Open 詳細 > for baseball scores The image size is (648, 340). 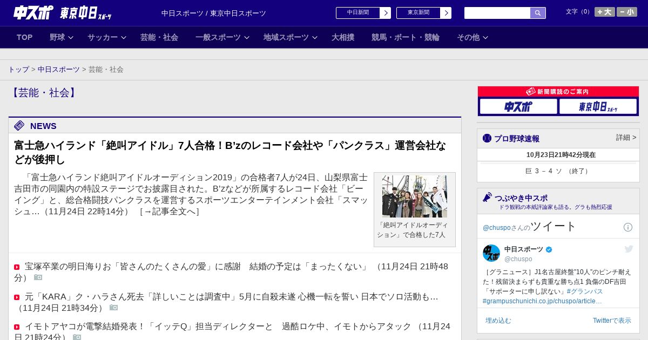click(626, 138)
